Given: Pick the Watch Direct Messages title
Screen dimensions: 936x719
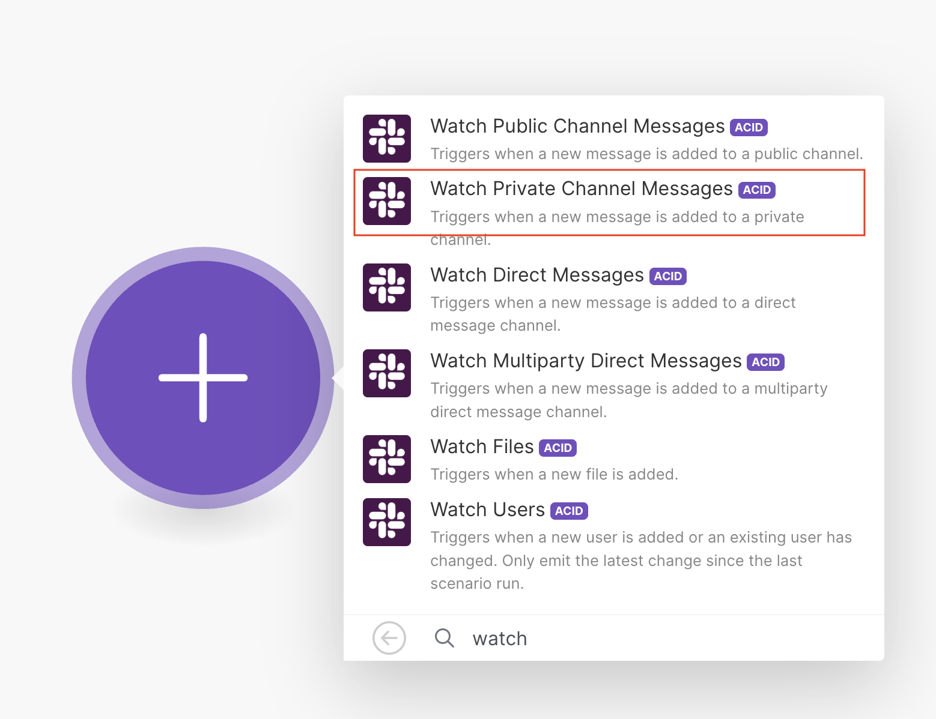Looking at the screenshot, I should pyautogui.click(x=537, y=275).
